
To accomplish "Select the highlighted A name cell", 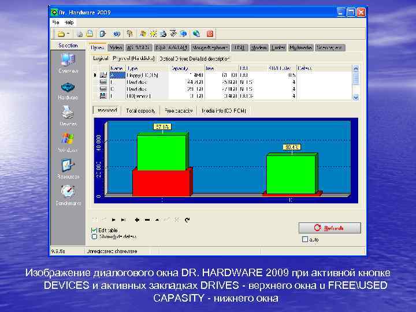I will point(117,75).
